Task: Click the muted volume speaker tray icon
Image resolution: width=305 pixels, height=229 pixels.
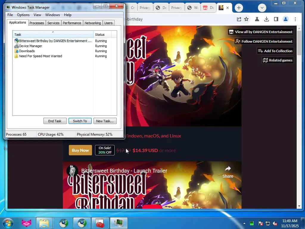Action: pyautogui.click(x=275, y=224)
